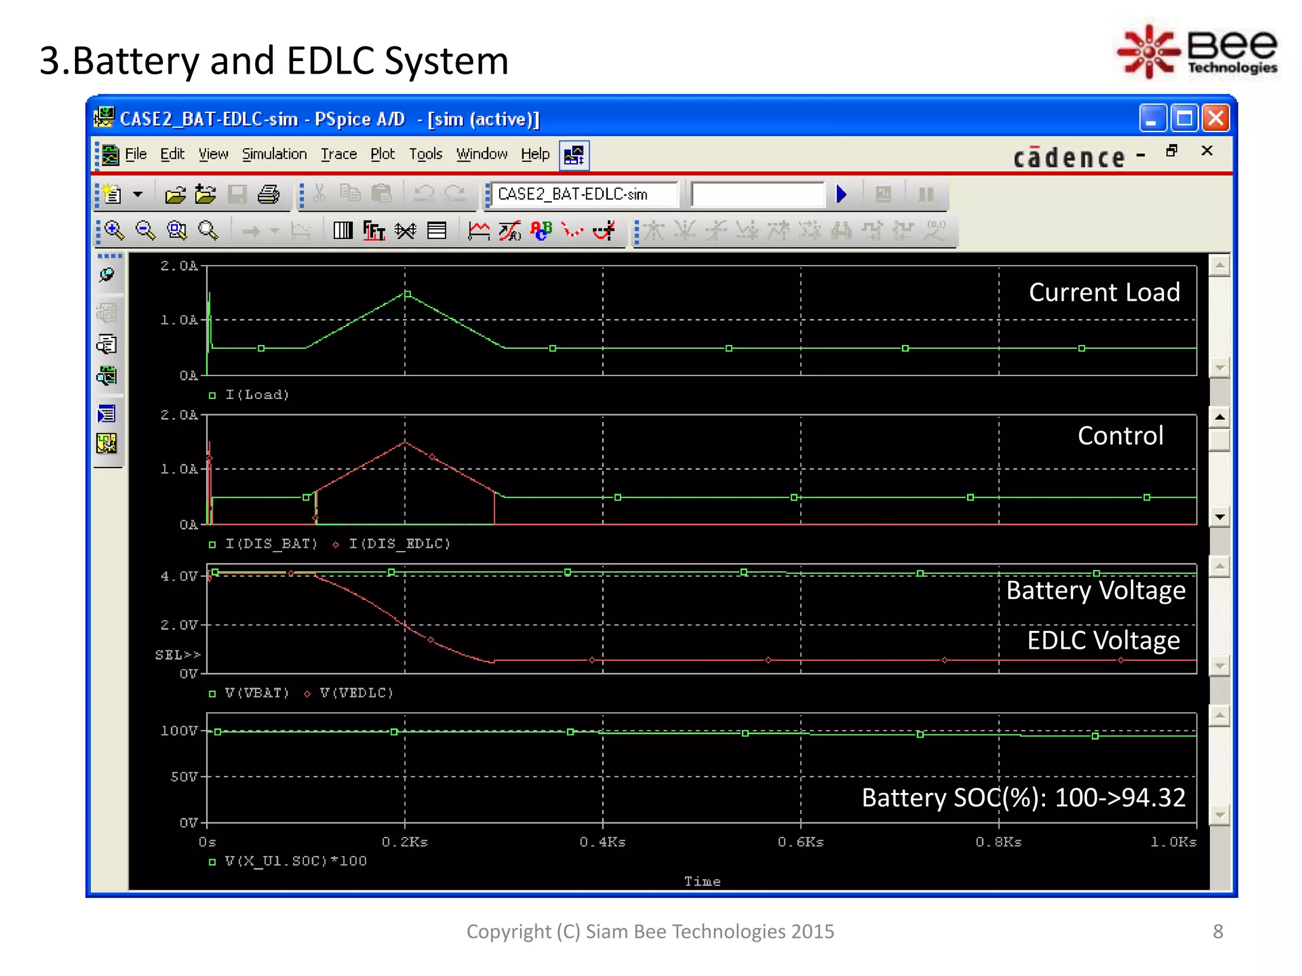Click the Append file folder icon

point(205,194)
